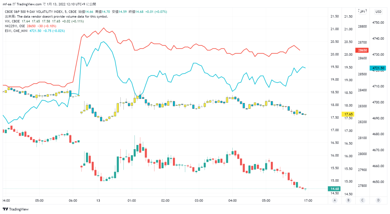Select price scale button B
This screenshot has height=214, width=390.
(x=348, y=200)
